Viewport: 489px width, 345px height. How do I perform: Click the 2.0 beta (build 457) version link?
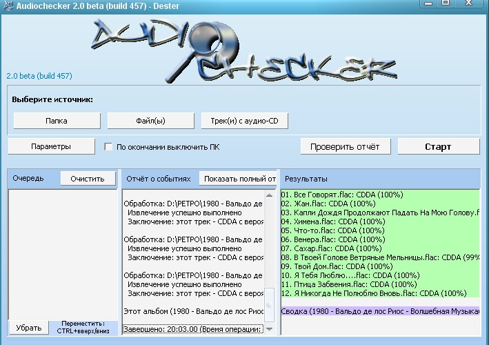click(39, 76)
